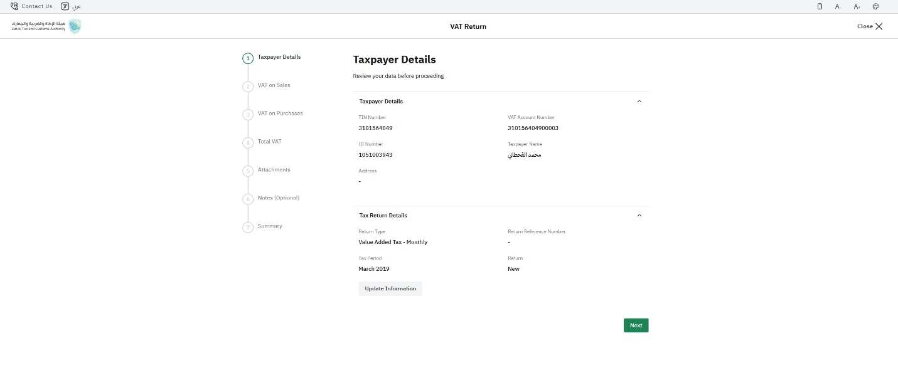Select step 2 circle VAT on Sales
The image size is (898, 375).
[x=248, y=87]
